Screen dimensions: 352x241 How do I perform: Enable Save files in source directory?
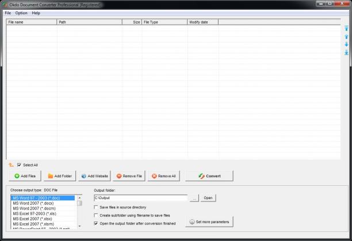pos(96,207)
